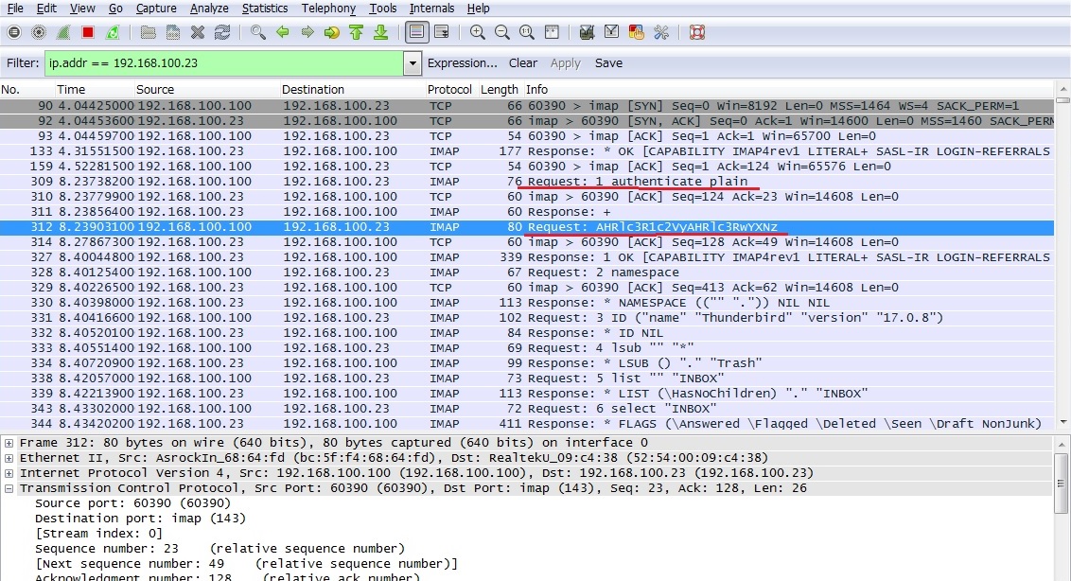Select packet 333 lsub request row
The height and width of the screenshot is (581, 1071).
click(x=527, y=348)
